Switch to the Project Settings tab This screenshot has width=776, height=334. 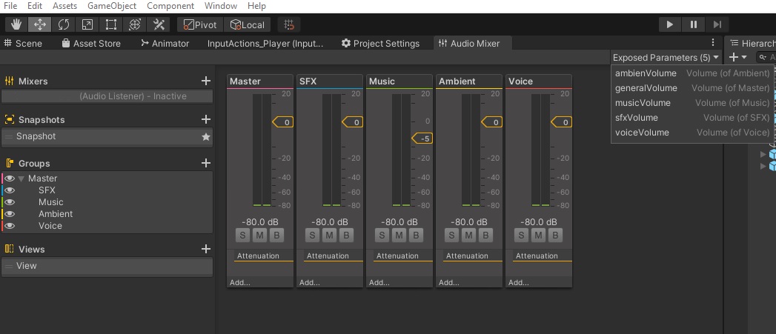[380, 43]
